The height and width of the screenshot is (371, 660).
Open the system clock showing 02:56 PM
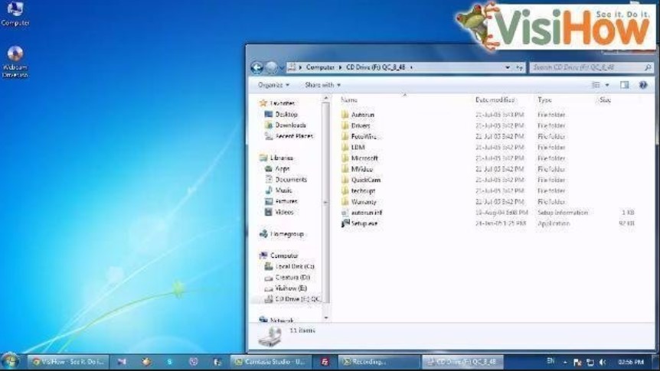(x=631, y=362)
